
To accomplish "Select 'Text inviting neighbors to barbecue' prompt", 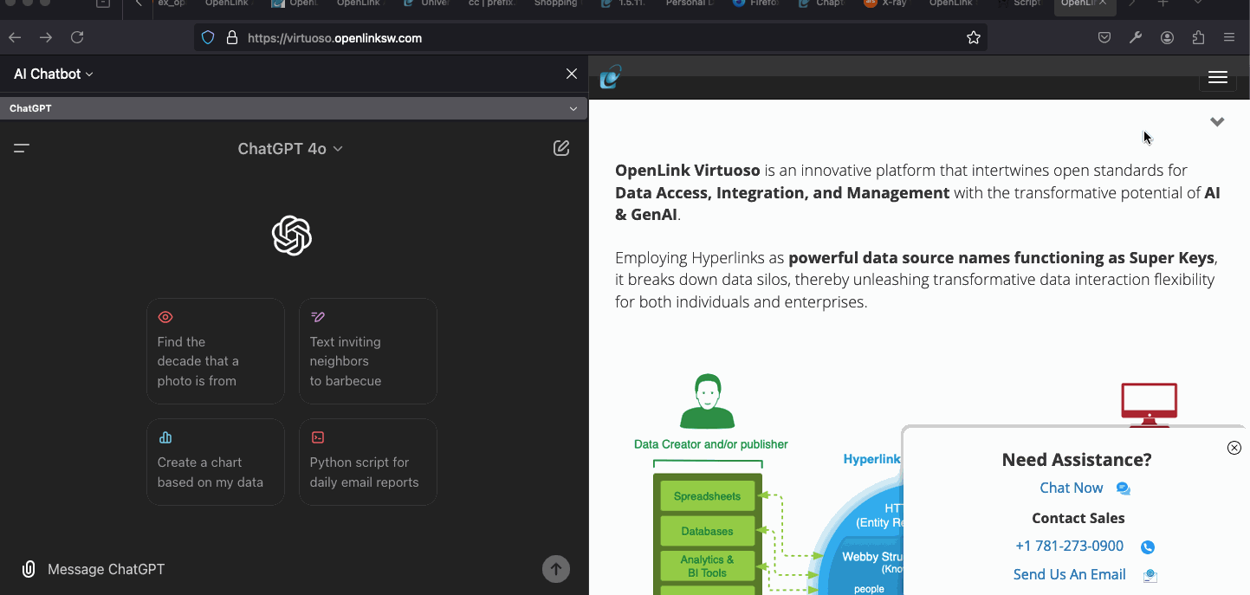I will click(368, 351).
